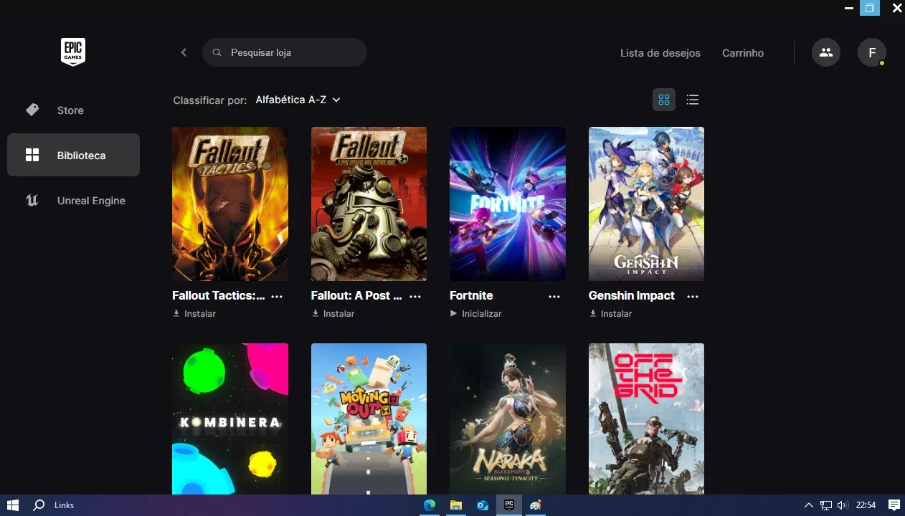Image resolution: width=905 pixels, height=516 pixels.
Task: Open Carrinho
Action: pos(743,53)
